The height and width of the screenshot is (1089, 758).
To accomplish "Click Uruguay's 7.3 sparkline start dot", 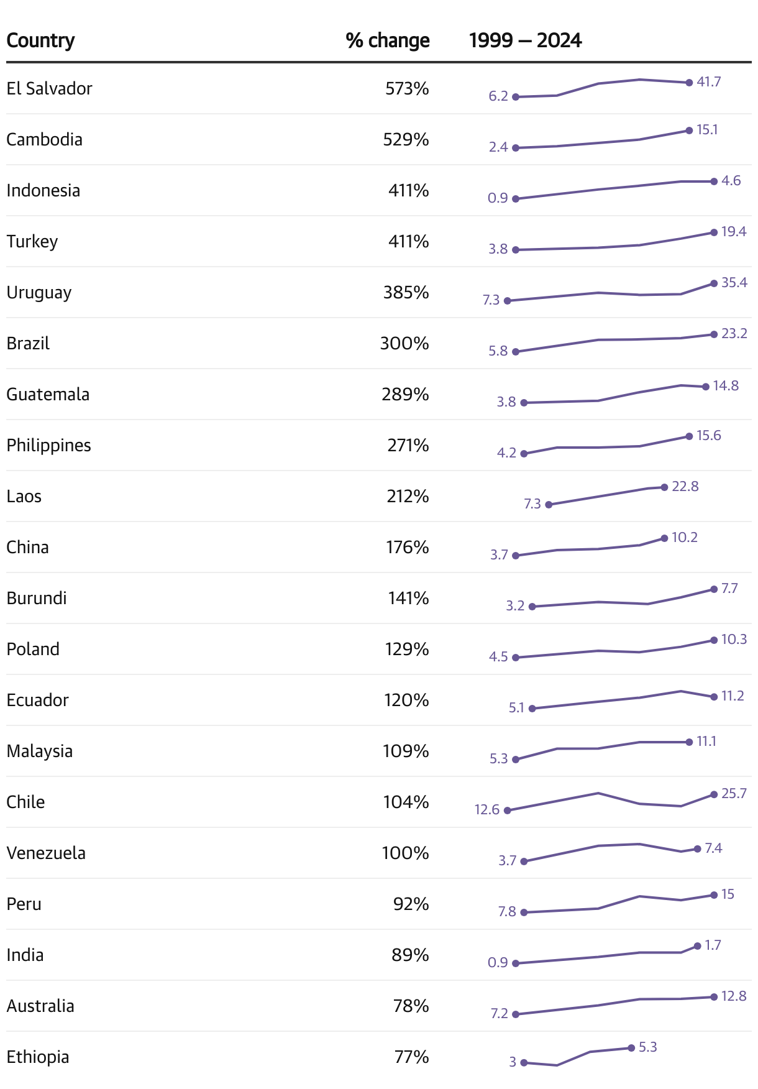I will click(508, 301).
